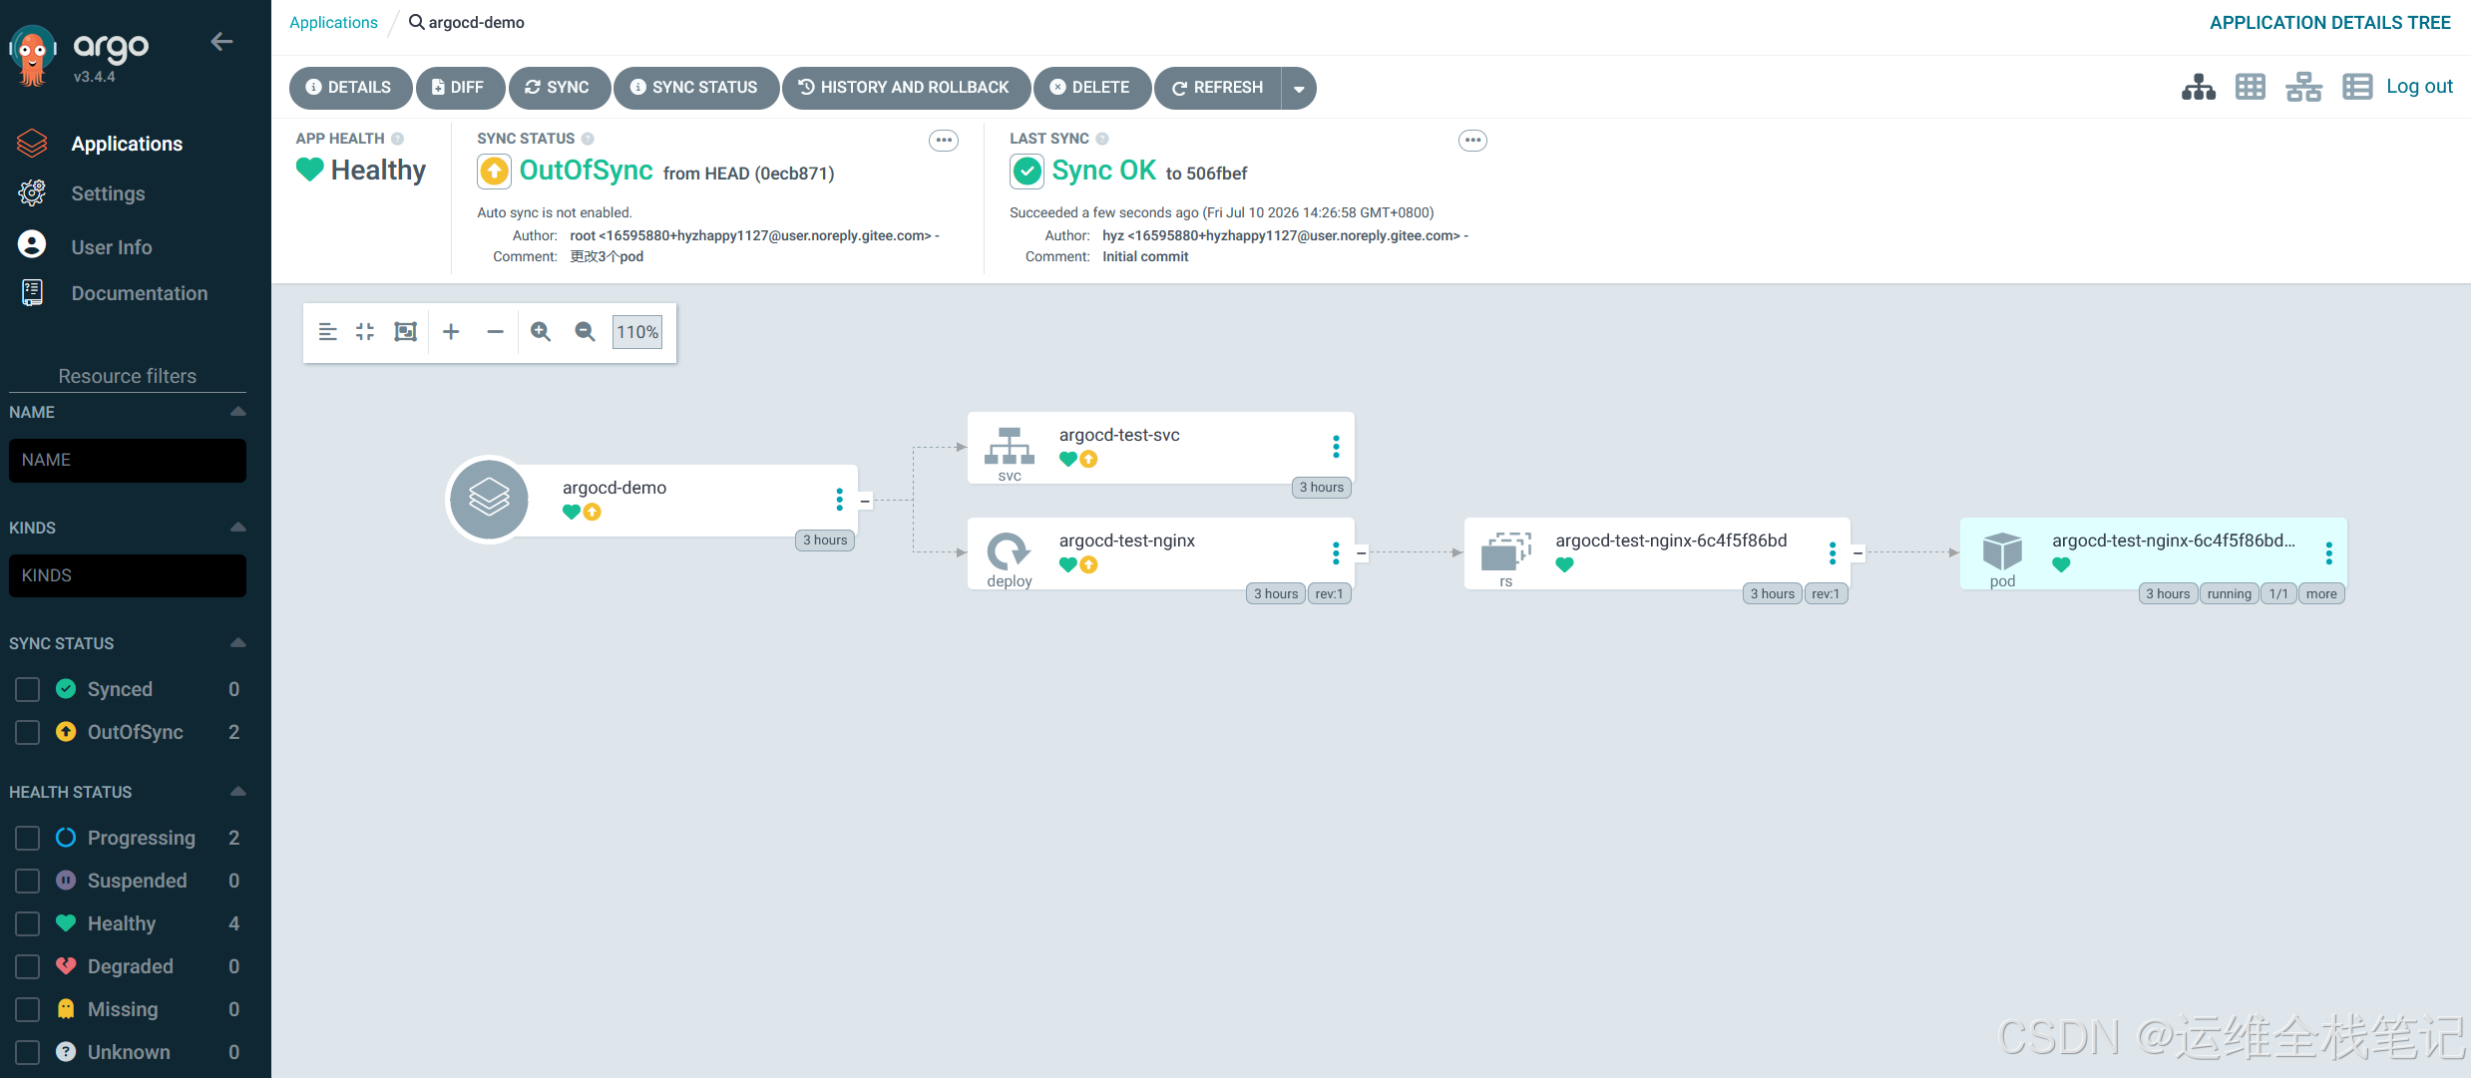Click the SYNC button
Image resolution: width=2471 pixels, height=1078 pixels.
[558, 88]
